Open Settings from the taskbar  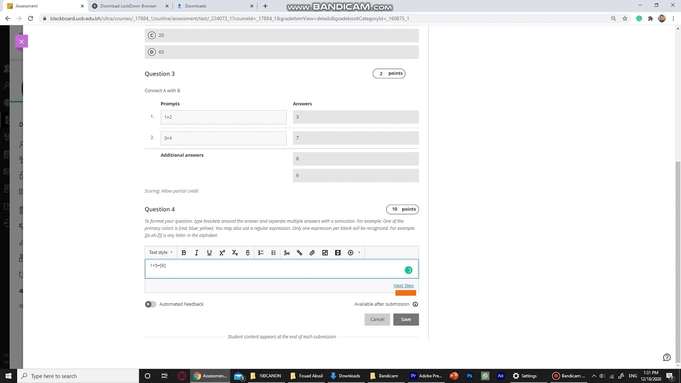coord(525,376)
